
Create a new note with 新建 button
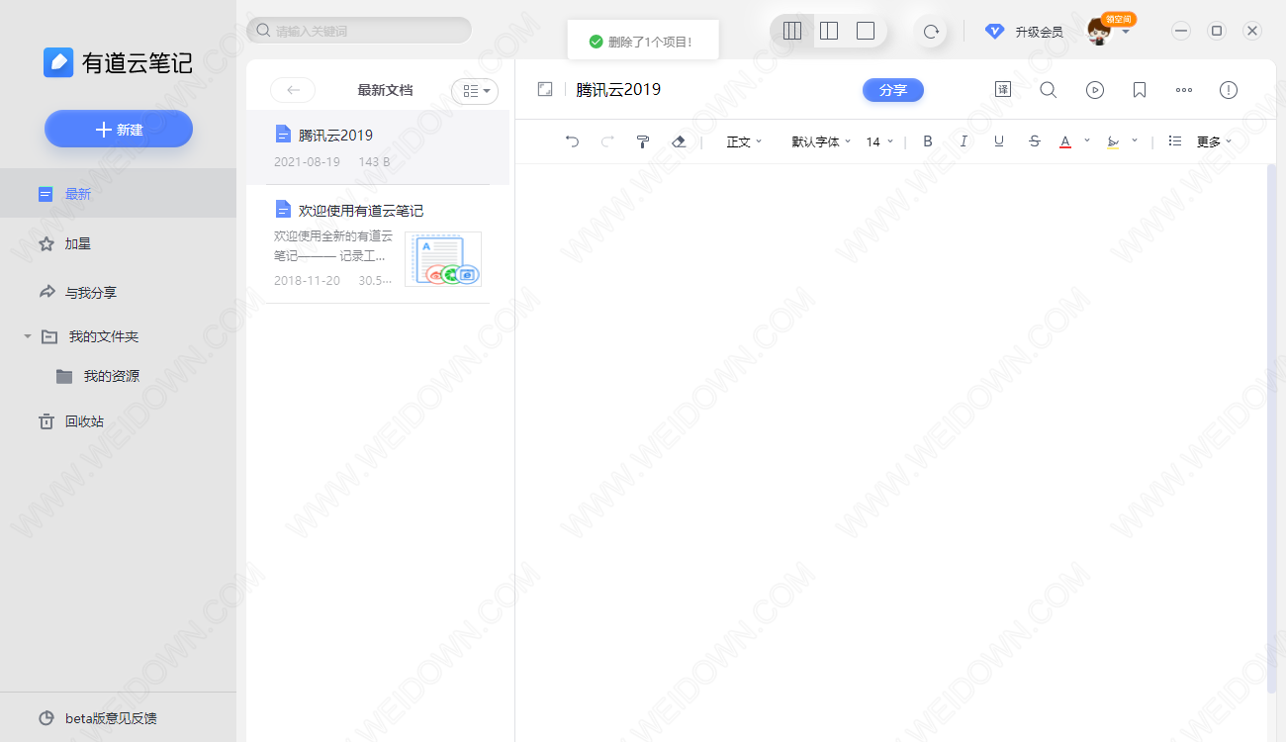coord(119,129)
